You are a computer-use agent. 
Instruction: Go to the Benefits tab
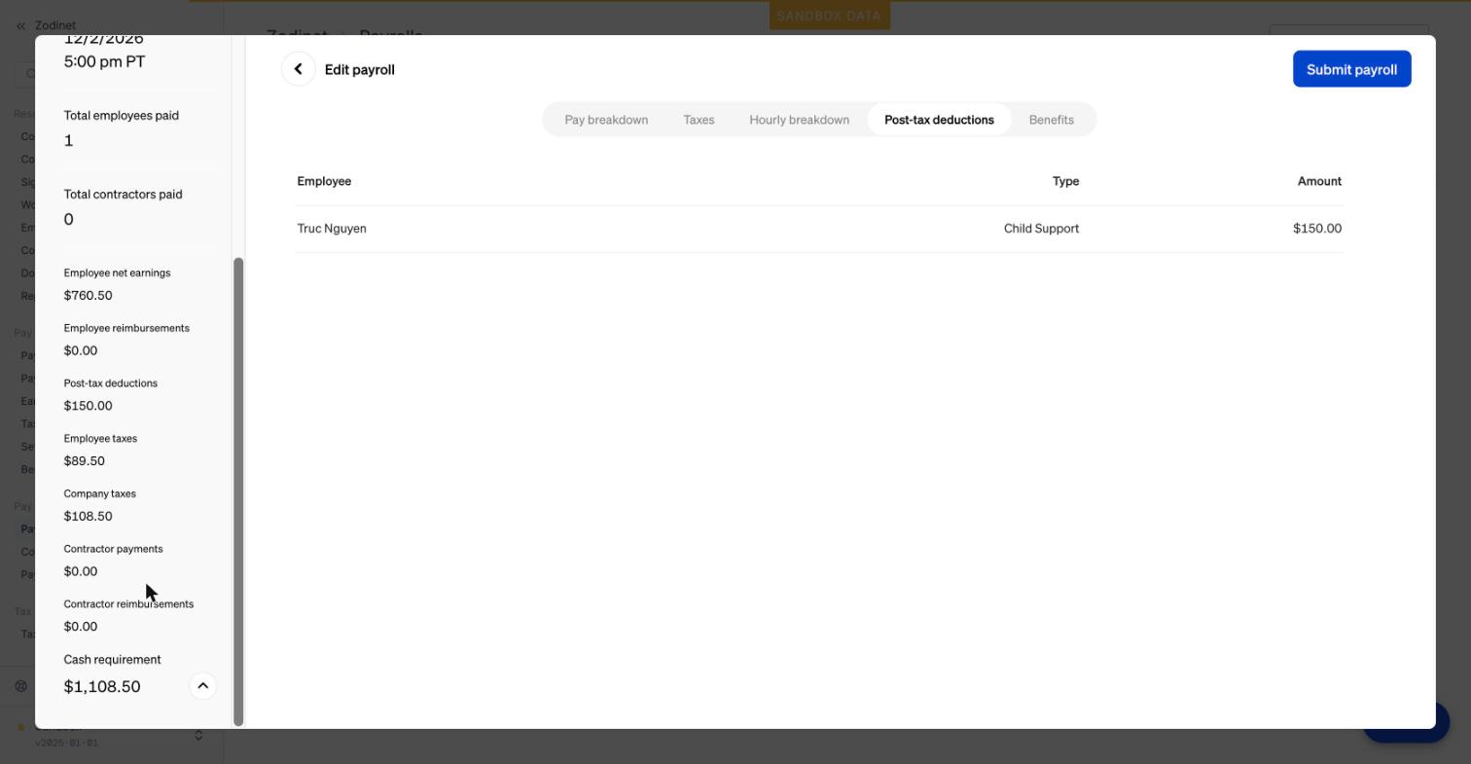coord(1051,120)
